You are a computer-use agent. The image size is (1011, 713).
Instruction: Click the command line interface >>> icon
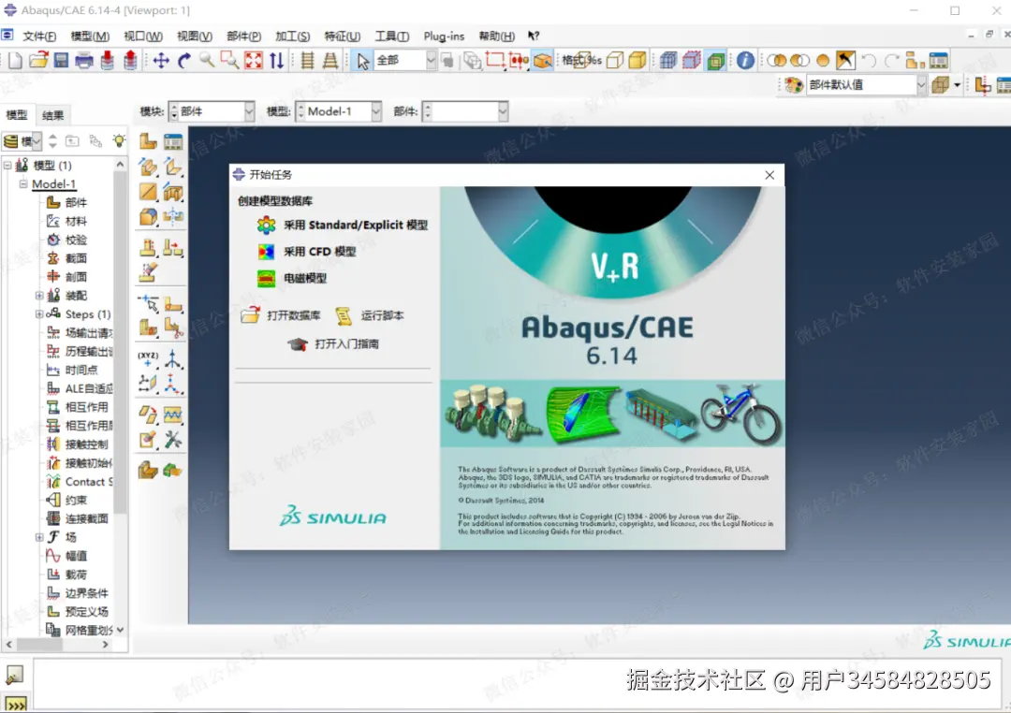click(16, 704)
